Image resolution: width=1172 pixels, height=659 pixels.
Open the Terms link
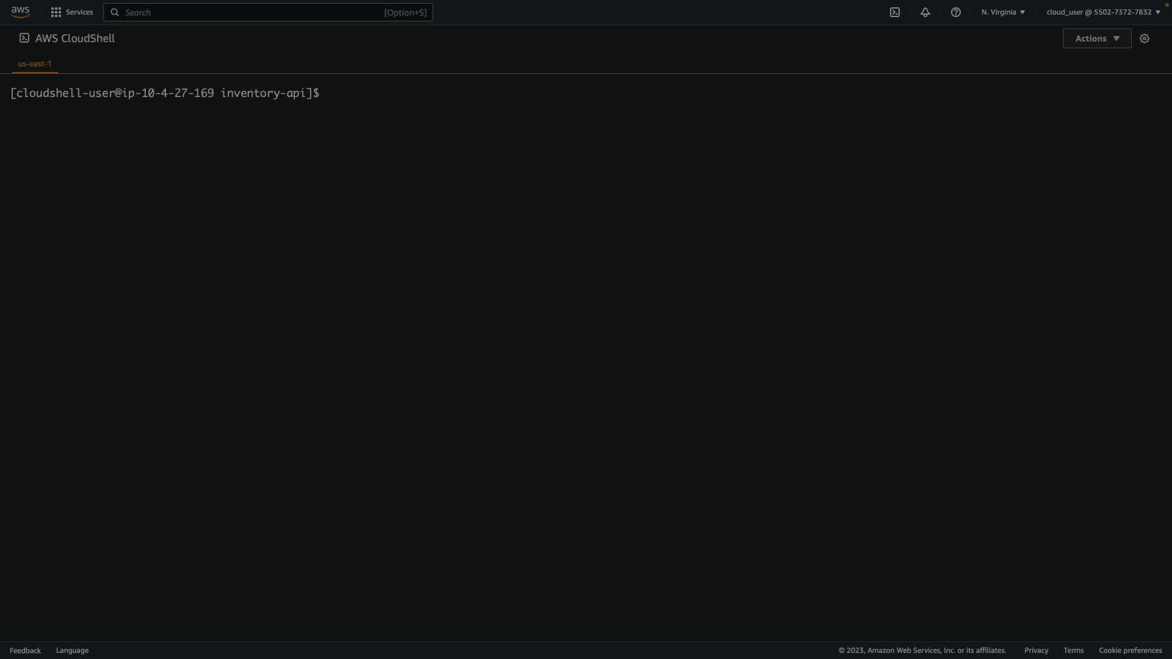pyautogui.click(x=1073, y=650)
